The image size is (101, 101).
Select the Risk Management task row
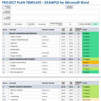tap(50, 72)
